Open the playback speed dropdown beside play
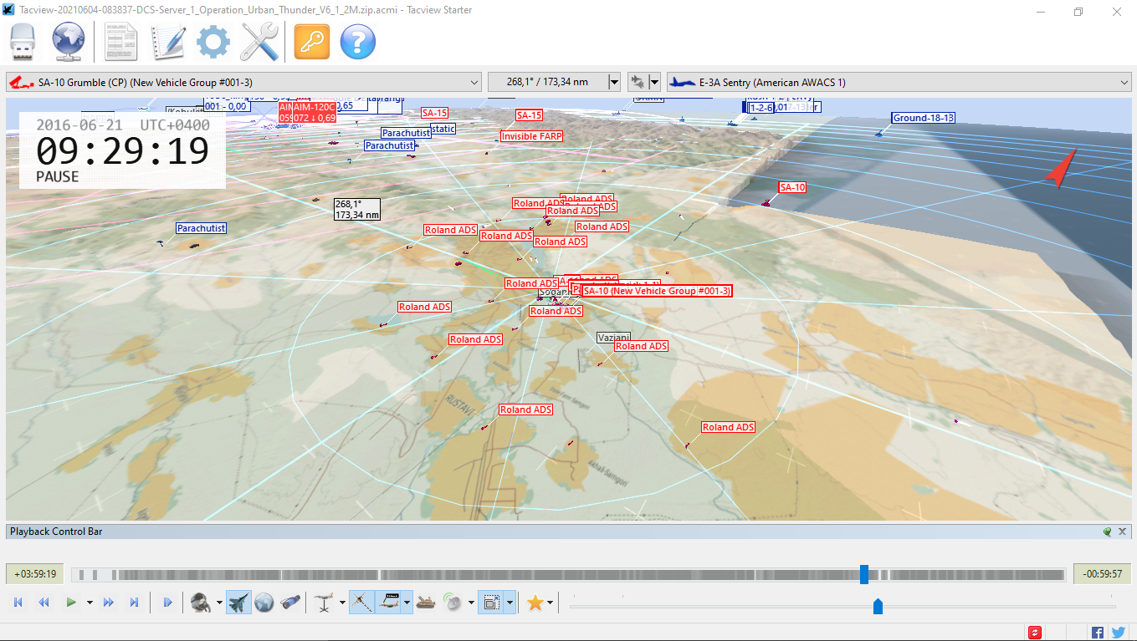Image resolution: width=1137 pixels, height=641 pixels. (x=89, y=602)
